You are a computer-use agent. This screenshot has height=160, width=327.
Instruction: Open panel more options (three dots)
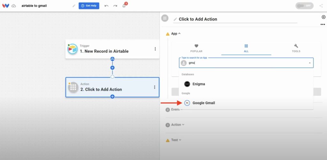point(323,24)
